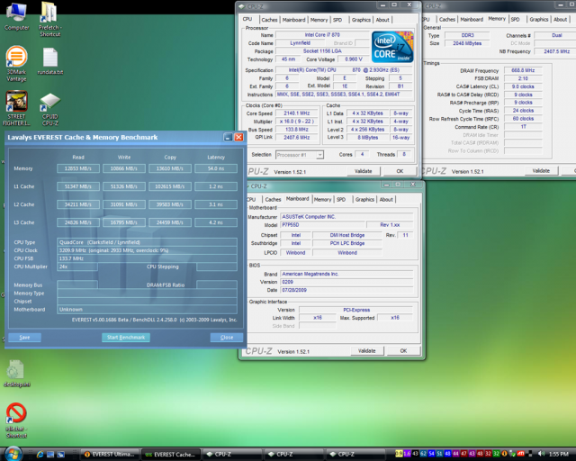
Task: Switch to SPD tab in CPU-Z processor window
Action: (x=337, y=20)
